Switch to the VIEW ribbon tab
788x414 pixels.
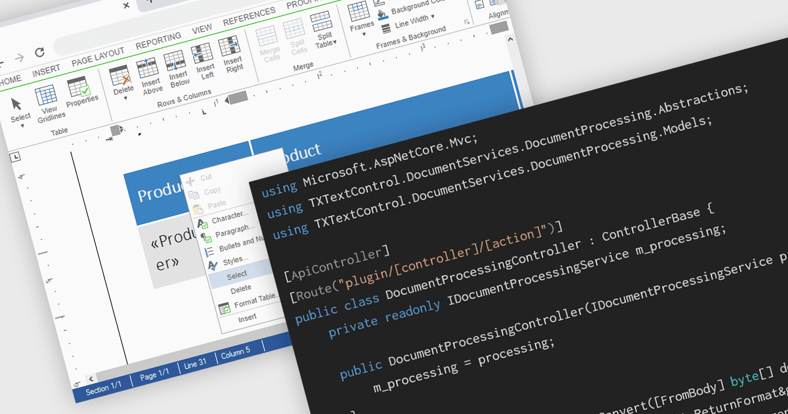point(202,30)
